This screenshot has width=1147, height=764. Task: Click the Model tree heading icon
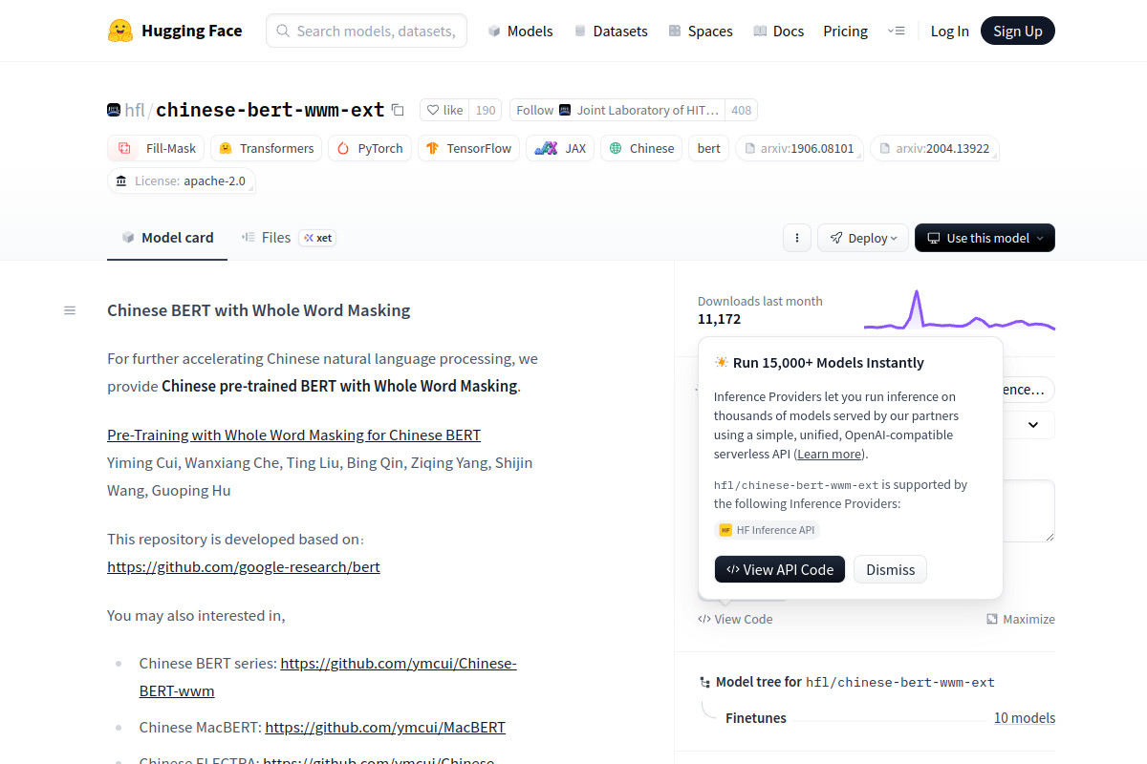(x=705, y=682)
